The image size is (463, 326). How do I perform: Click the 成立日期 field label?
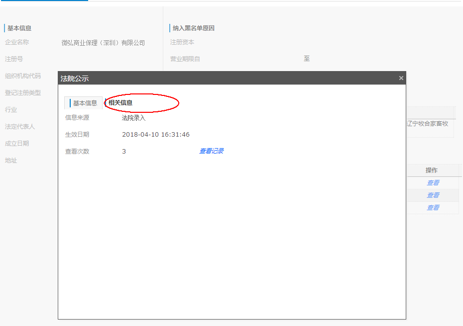pos(17,144)
